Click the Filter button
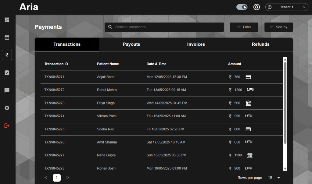Screen dimensions: 312x184 coord(244,27)
